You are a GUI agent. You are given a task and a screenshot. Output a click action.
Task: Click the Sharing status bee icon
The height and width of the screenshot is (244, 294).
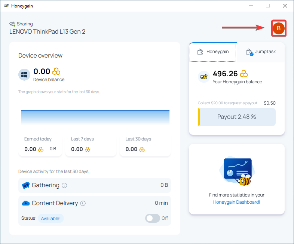pyautogui.click(x=12, y=24)
